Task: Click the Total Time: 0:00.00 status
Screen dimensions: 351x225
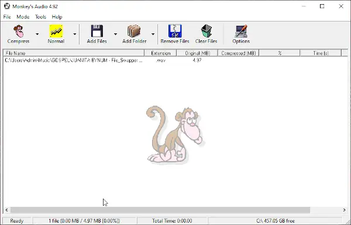Action: [172, 221]
